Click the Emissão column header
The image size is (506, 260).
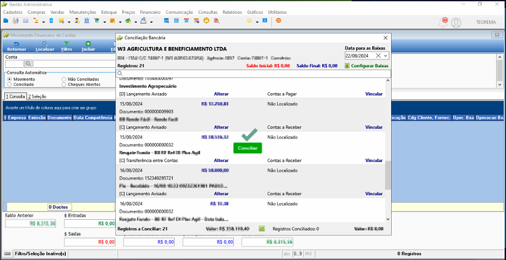37,118
